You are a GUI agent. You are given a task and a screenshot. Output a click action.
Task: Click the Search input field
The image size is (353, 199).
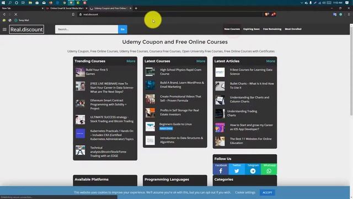(87, 29)
